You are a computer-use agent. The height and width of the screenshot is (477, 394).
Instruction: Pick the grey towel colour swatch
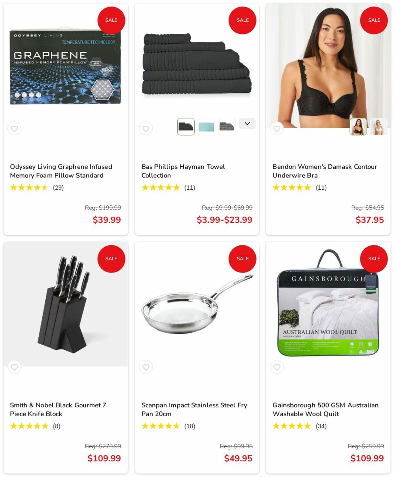[227, 127]
